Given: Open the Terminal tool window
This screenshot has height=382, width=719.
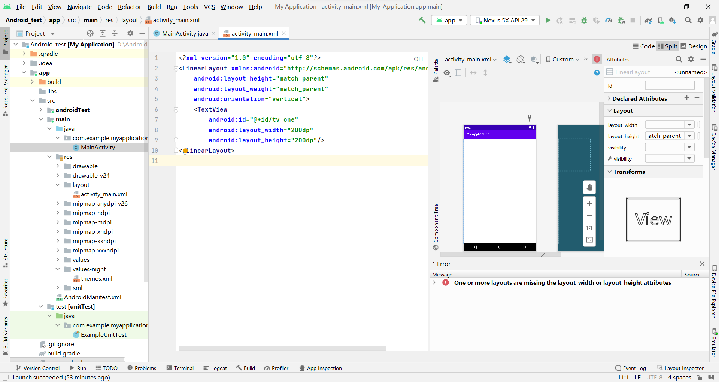Looking at the screenshot, I should (180, 368).
